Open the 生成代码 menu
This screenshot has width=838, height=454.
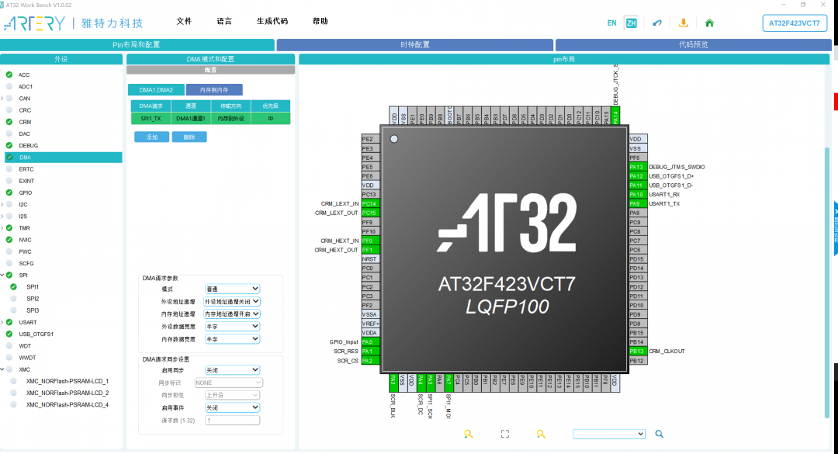(x=273, y=21)
